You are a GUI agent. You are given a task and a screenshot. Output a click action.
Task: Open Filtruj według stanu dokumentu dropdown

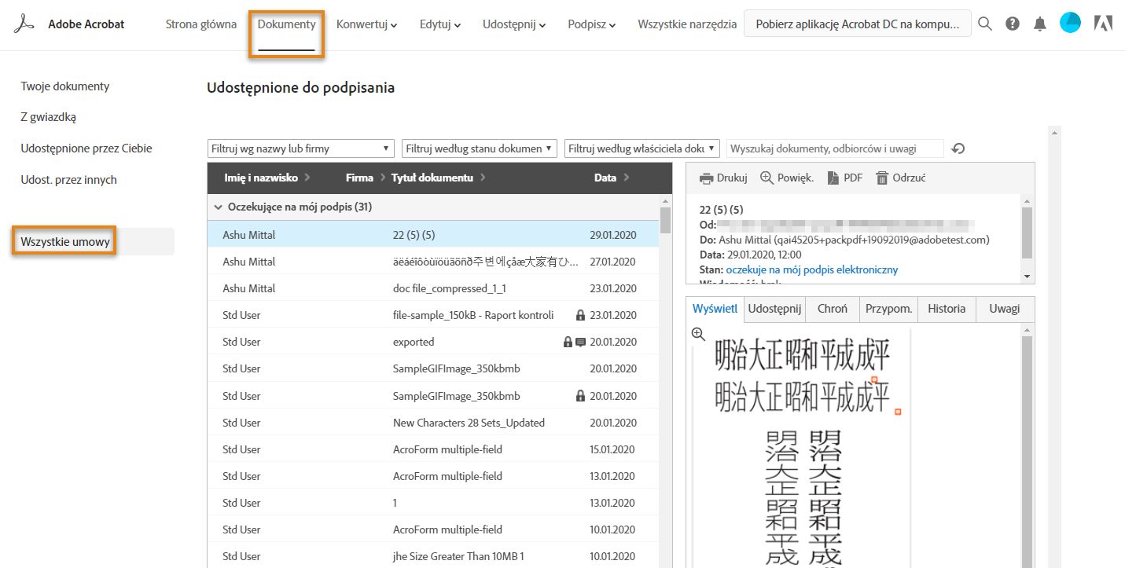[480, 148]
